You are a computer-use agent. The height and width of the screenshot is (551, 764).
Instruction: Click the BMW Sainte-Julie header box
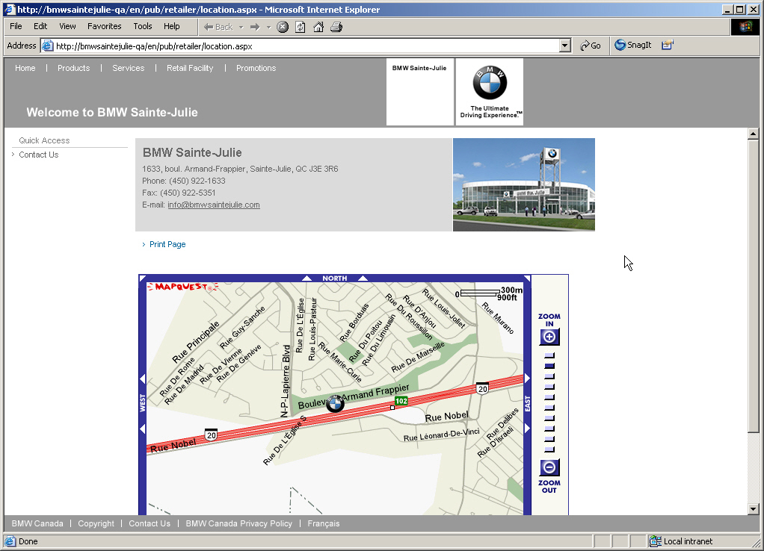point(419,92)
